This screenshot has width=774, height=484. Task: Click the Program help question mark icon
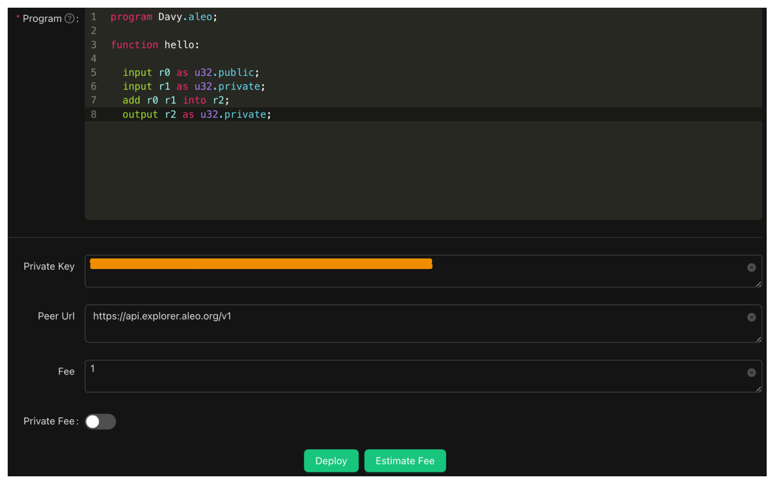pyautogui.click(x=69, y=18)
